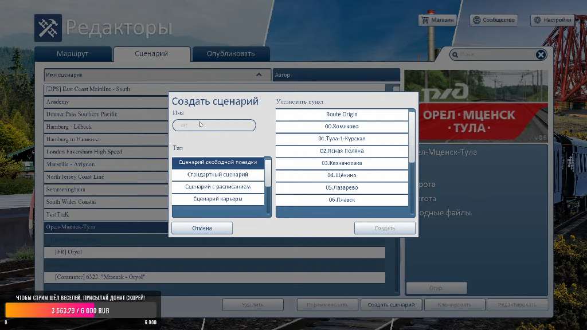Clear search with the X icon
The height and width of the screenshot is (330, 587).
[541, 54]
